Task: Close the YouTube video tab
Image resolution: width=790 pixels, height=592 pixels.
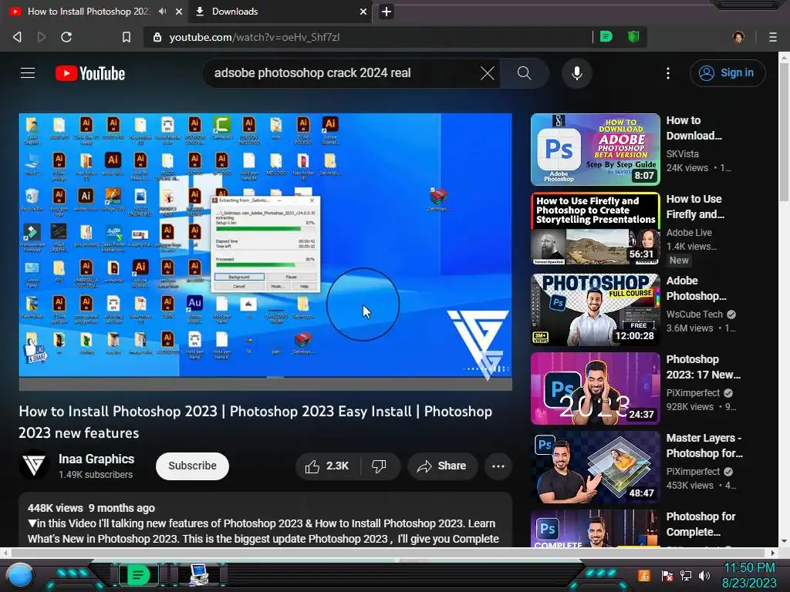Action: [179, 11]
